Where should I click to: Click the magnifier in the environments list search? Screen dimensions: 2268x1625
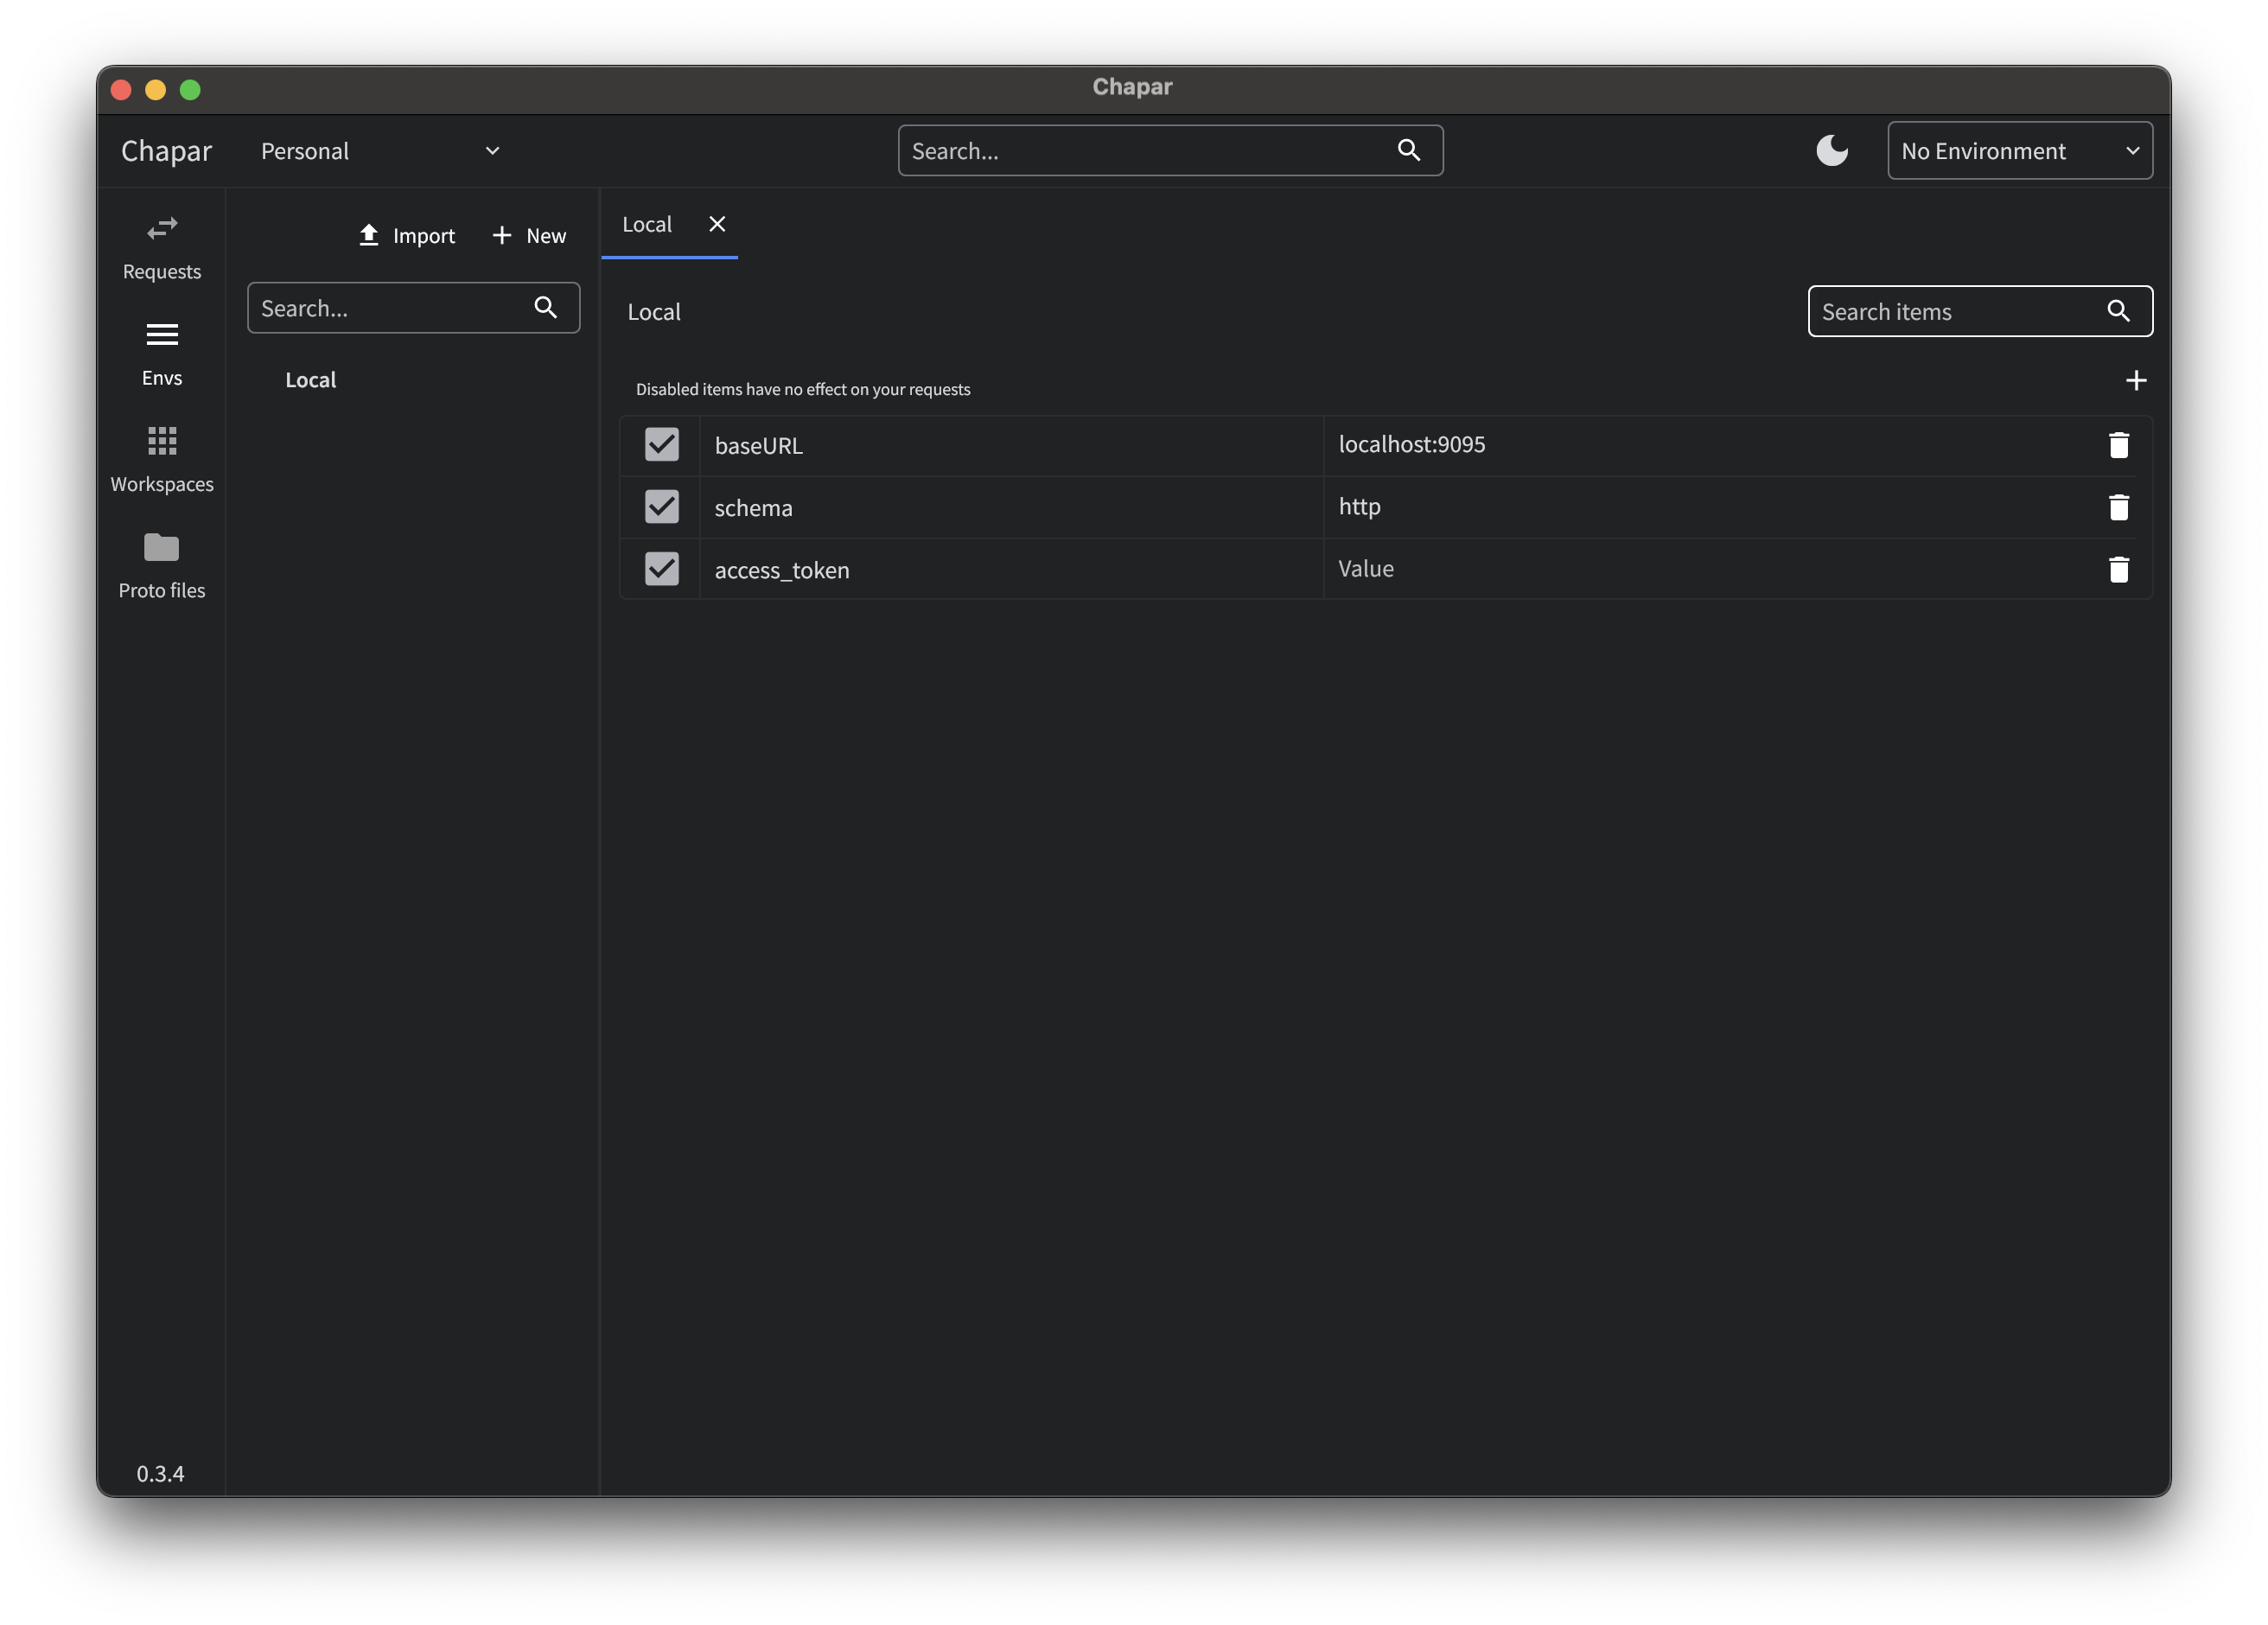(x=545, y=307)
